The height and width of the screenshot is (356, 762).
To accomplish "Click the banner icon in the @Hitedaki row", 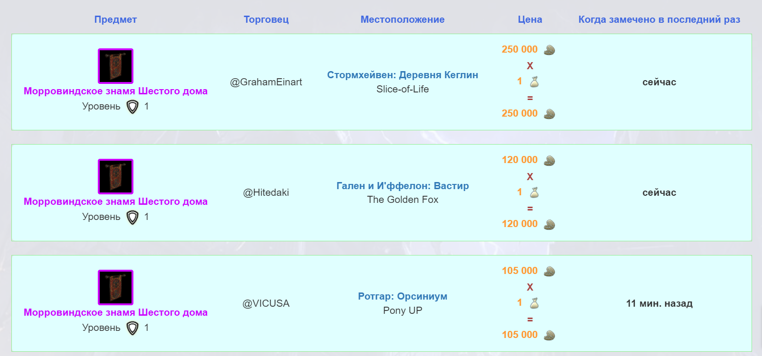I will pyautogui.click(x=115, y=176).
